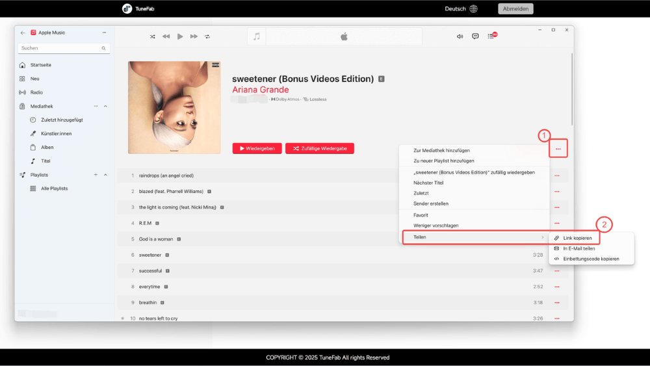Click into the Suchen search field
This screenshot has height=366, width=650.
coord(64,48)
